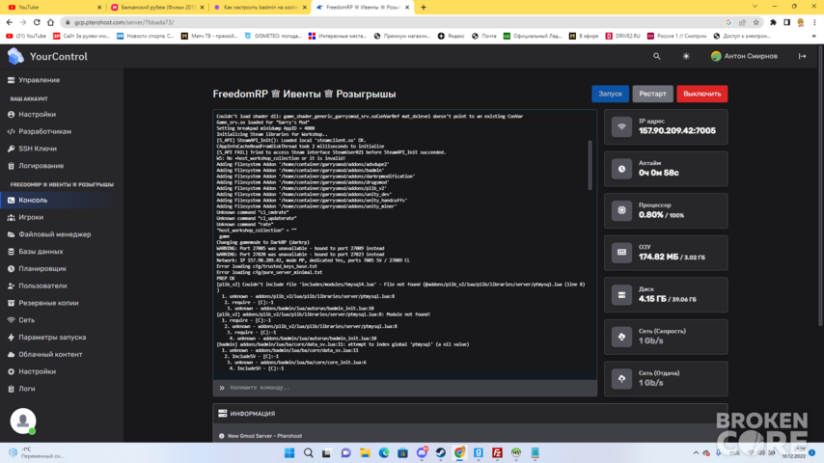Toggle the light/dark theme sun icon

coord(686,56)
